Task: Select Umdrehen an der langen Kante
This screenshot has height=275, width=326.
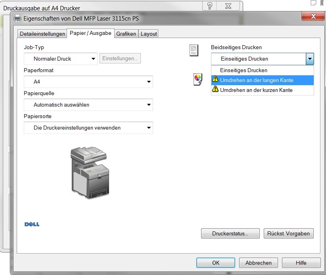Action: [263, 80]
